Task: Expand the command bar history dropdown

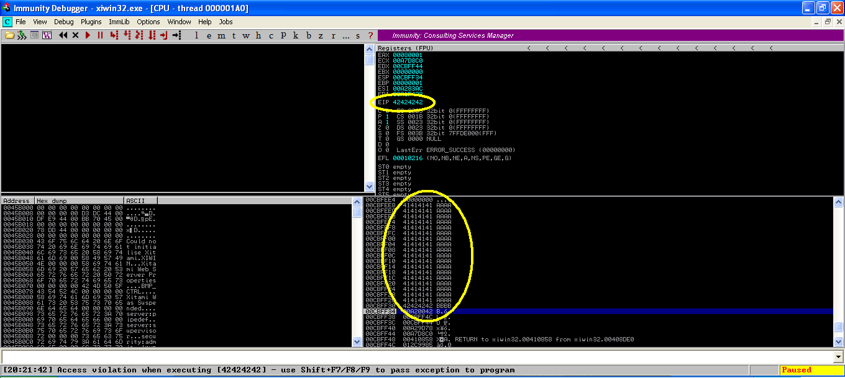Action: coord(838,357)
